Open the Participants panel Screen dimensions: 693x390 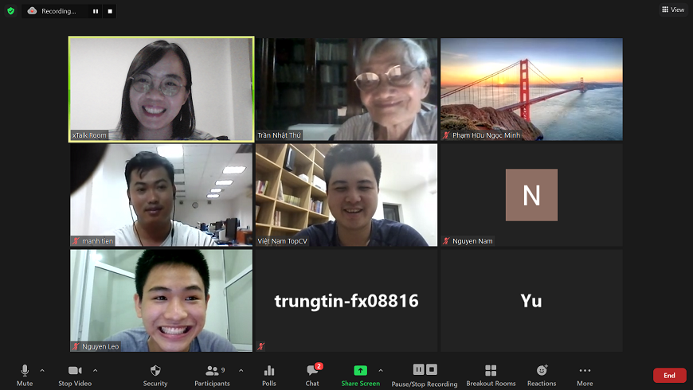point(213,371)
